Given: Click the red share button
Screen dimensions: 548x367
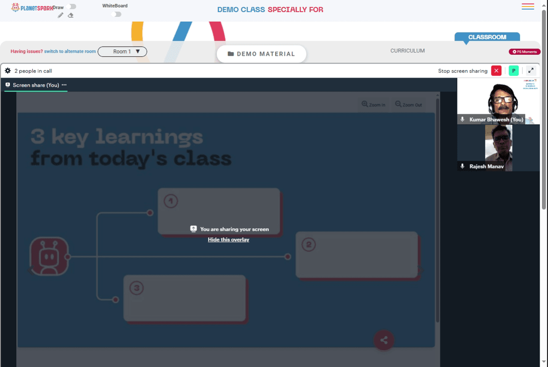Looking at the screenshot, I should (384, 340).
